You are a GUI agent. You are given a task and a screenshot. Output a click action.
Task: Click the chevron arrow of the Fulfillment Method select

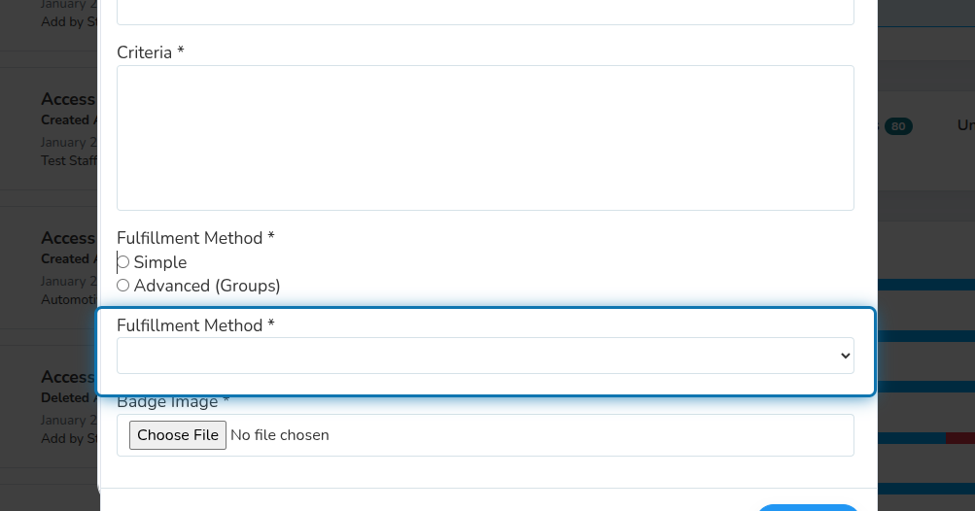coord(845,356)
